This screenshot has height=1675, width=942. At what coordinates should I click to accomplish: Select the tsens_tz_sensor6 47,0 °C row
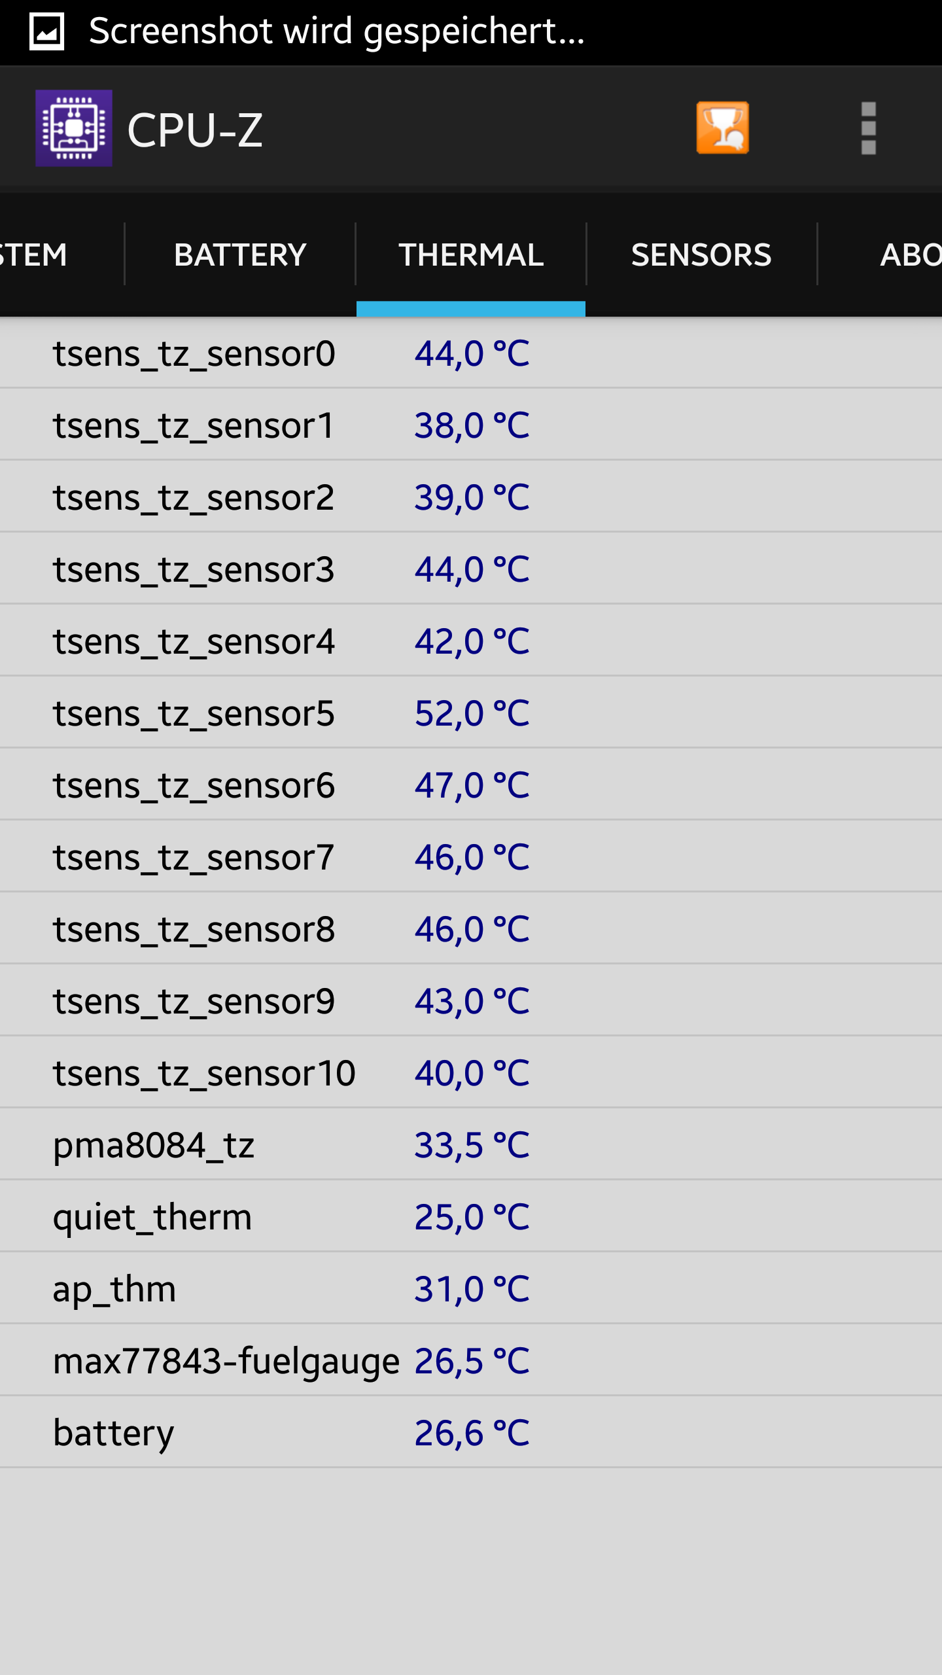[x=471, y=785]
